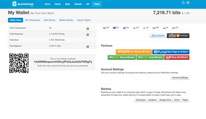Click the power logout icon
Viewport: 206px width, 119px height.
pos(188,3)
